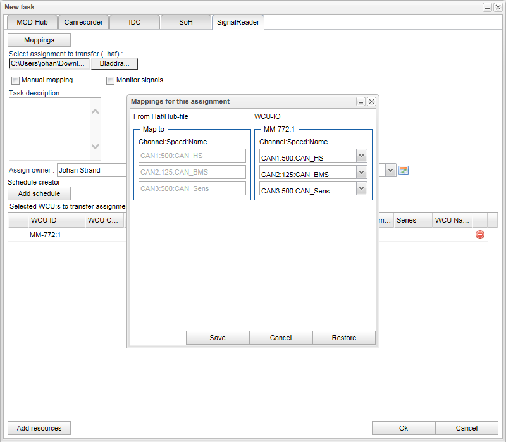
Task: Open the CAN2:125:CAN_BMS channel dropdown
Action: 361,173
